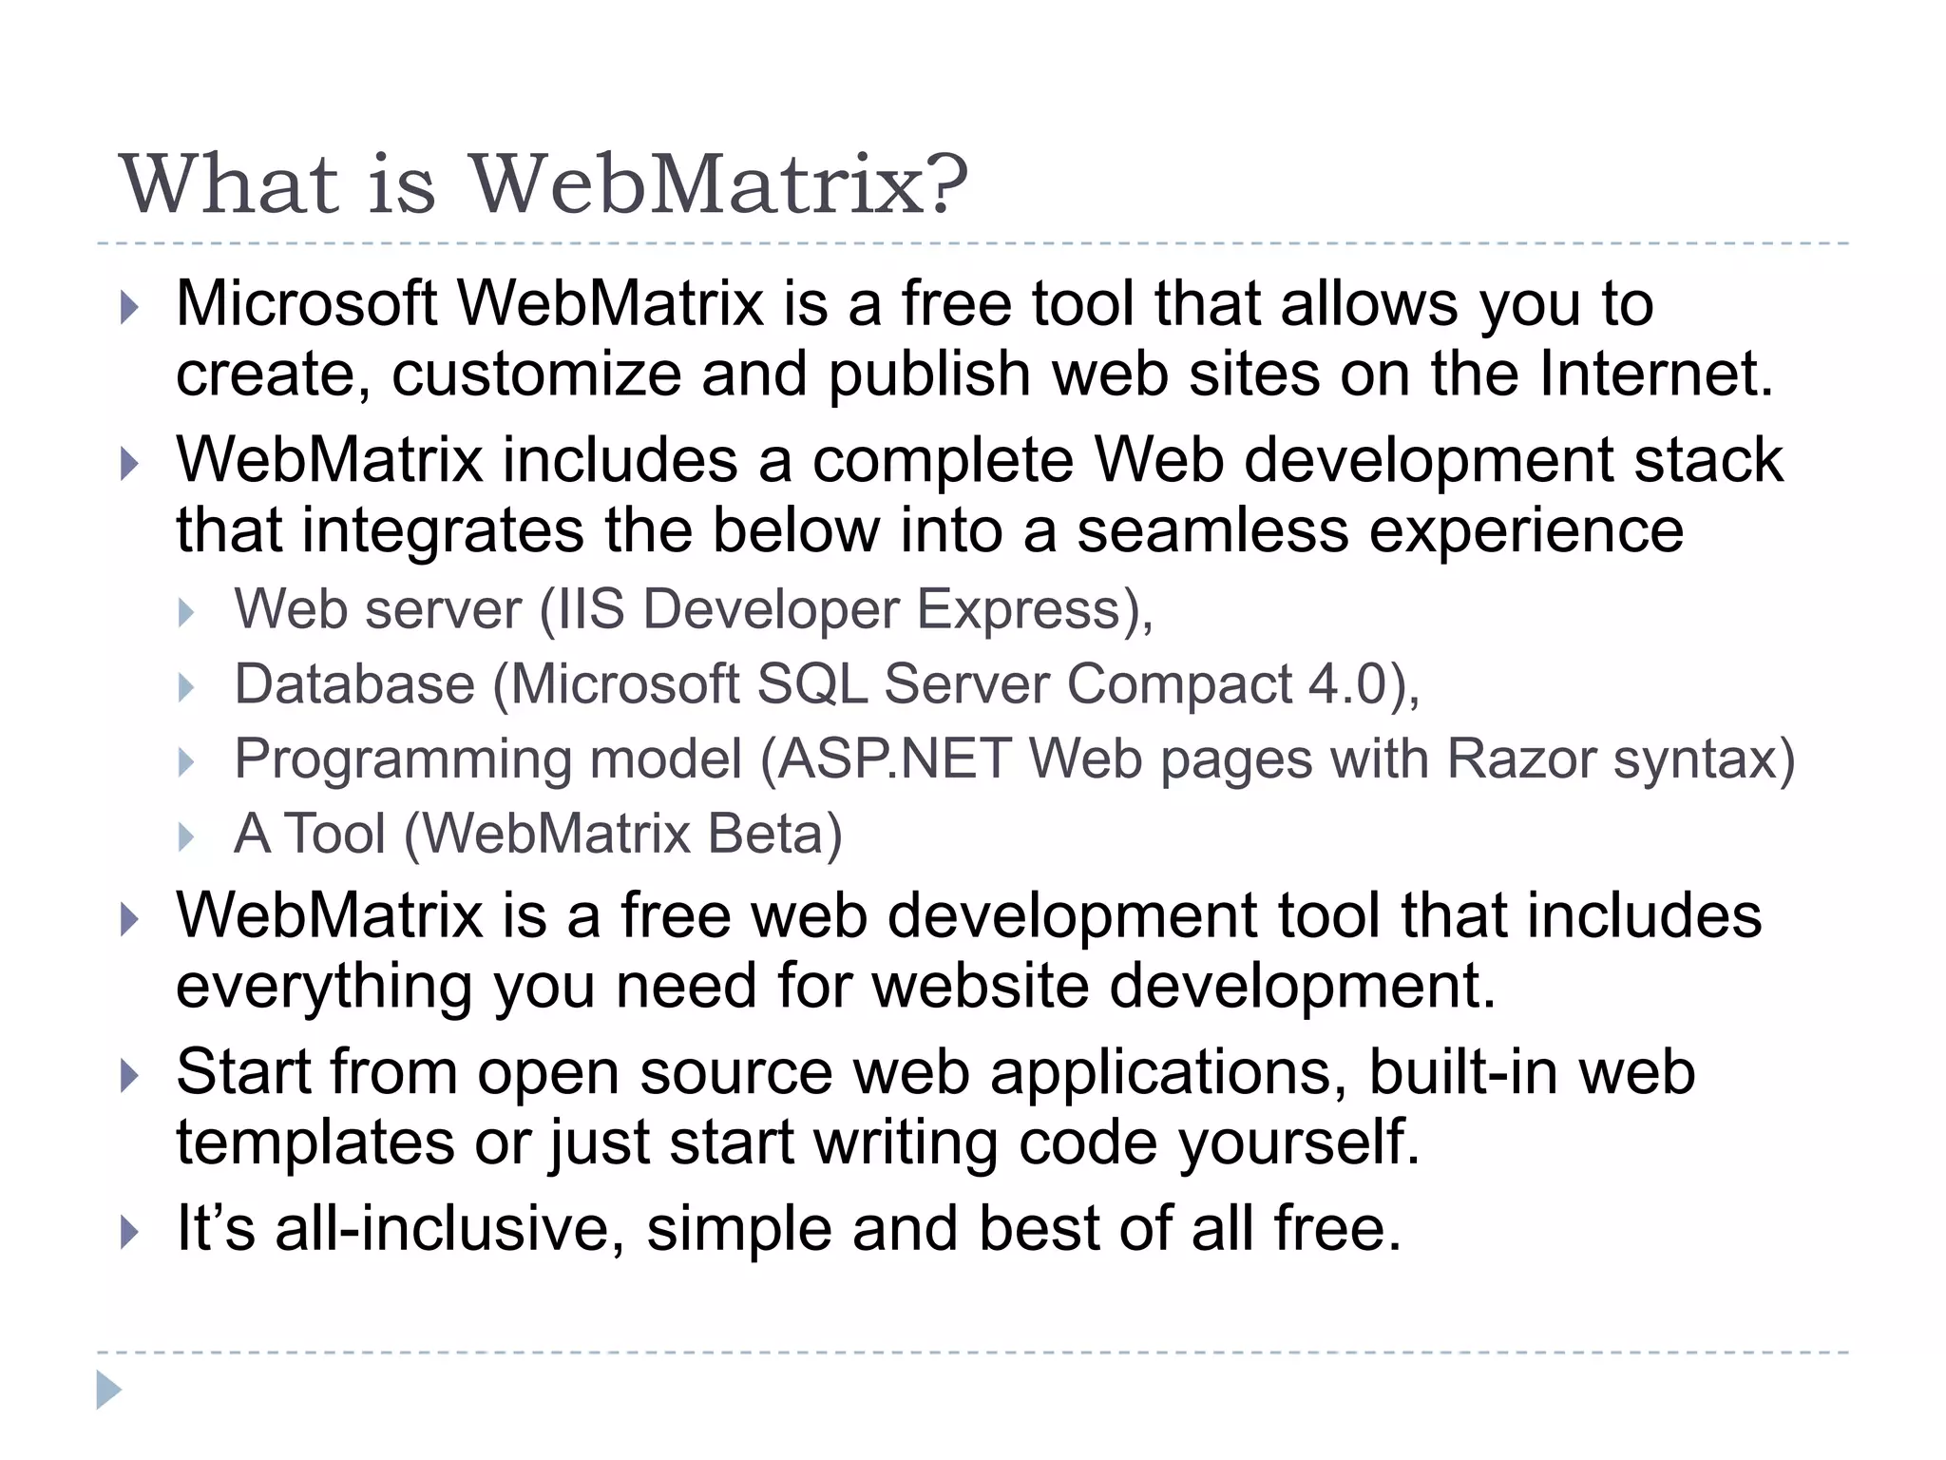The width and height of the screenshot is (1946, 1460).
Task: Click the sub-bullet arrow before 'A Tool (WebMatrix Beta)'
Action: (186, 837)
